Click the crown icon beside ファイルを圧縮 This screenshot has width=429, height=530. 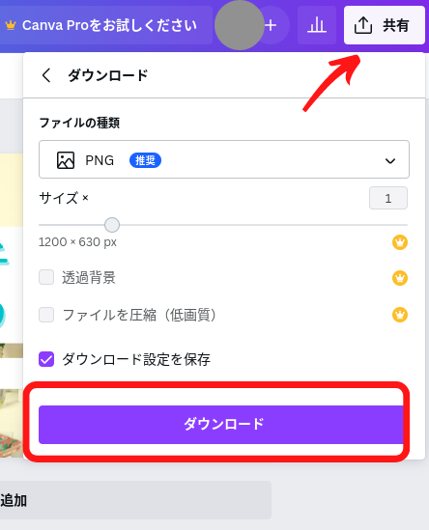tap(400, 315)
